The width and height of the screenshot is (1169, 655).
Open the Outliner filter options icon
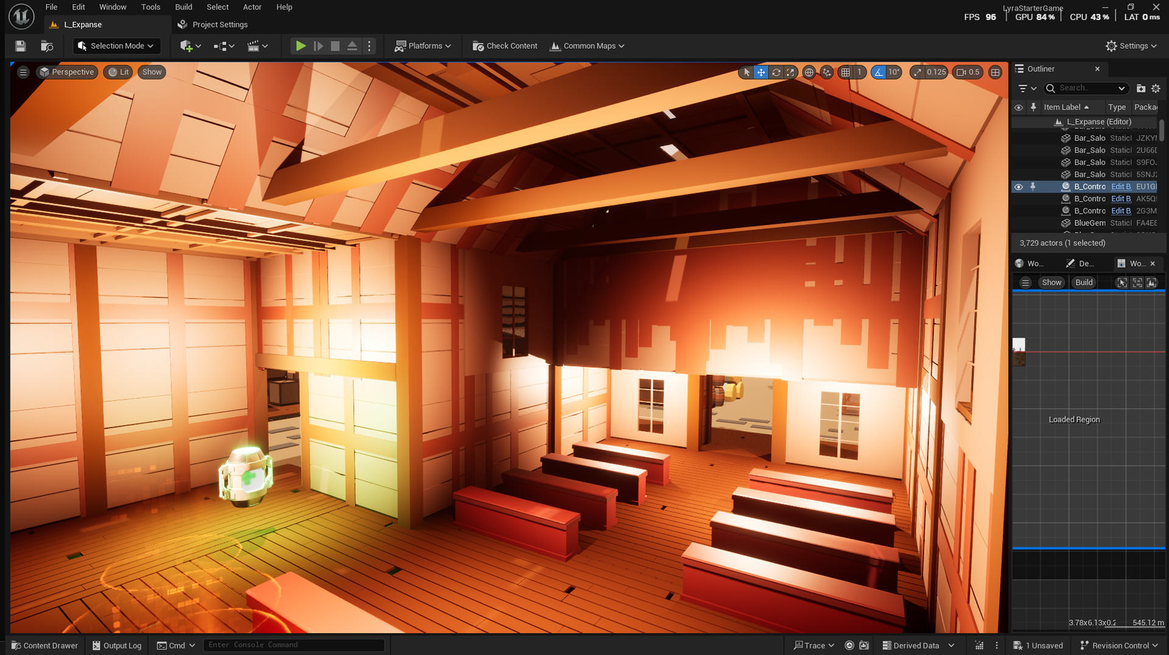[x=1027, y=88]
